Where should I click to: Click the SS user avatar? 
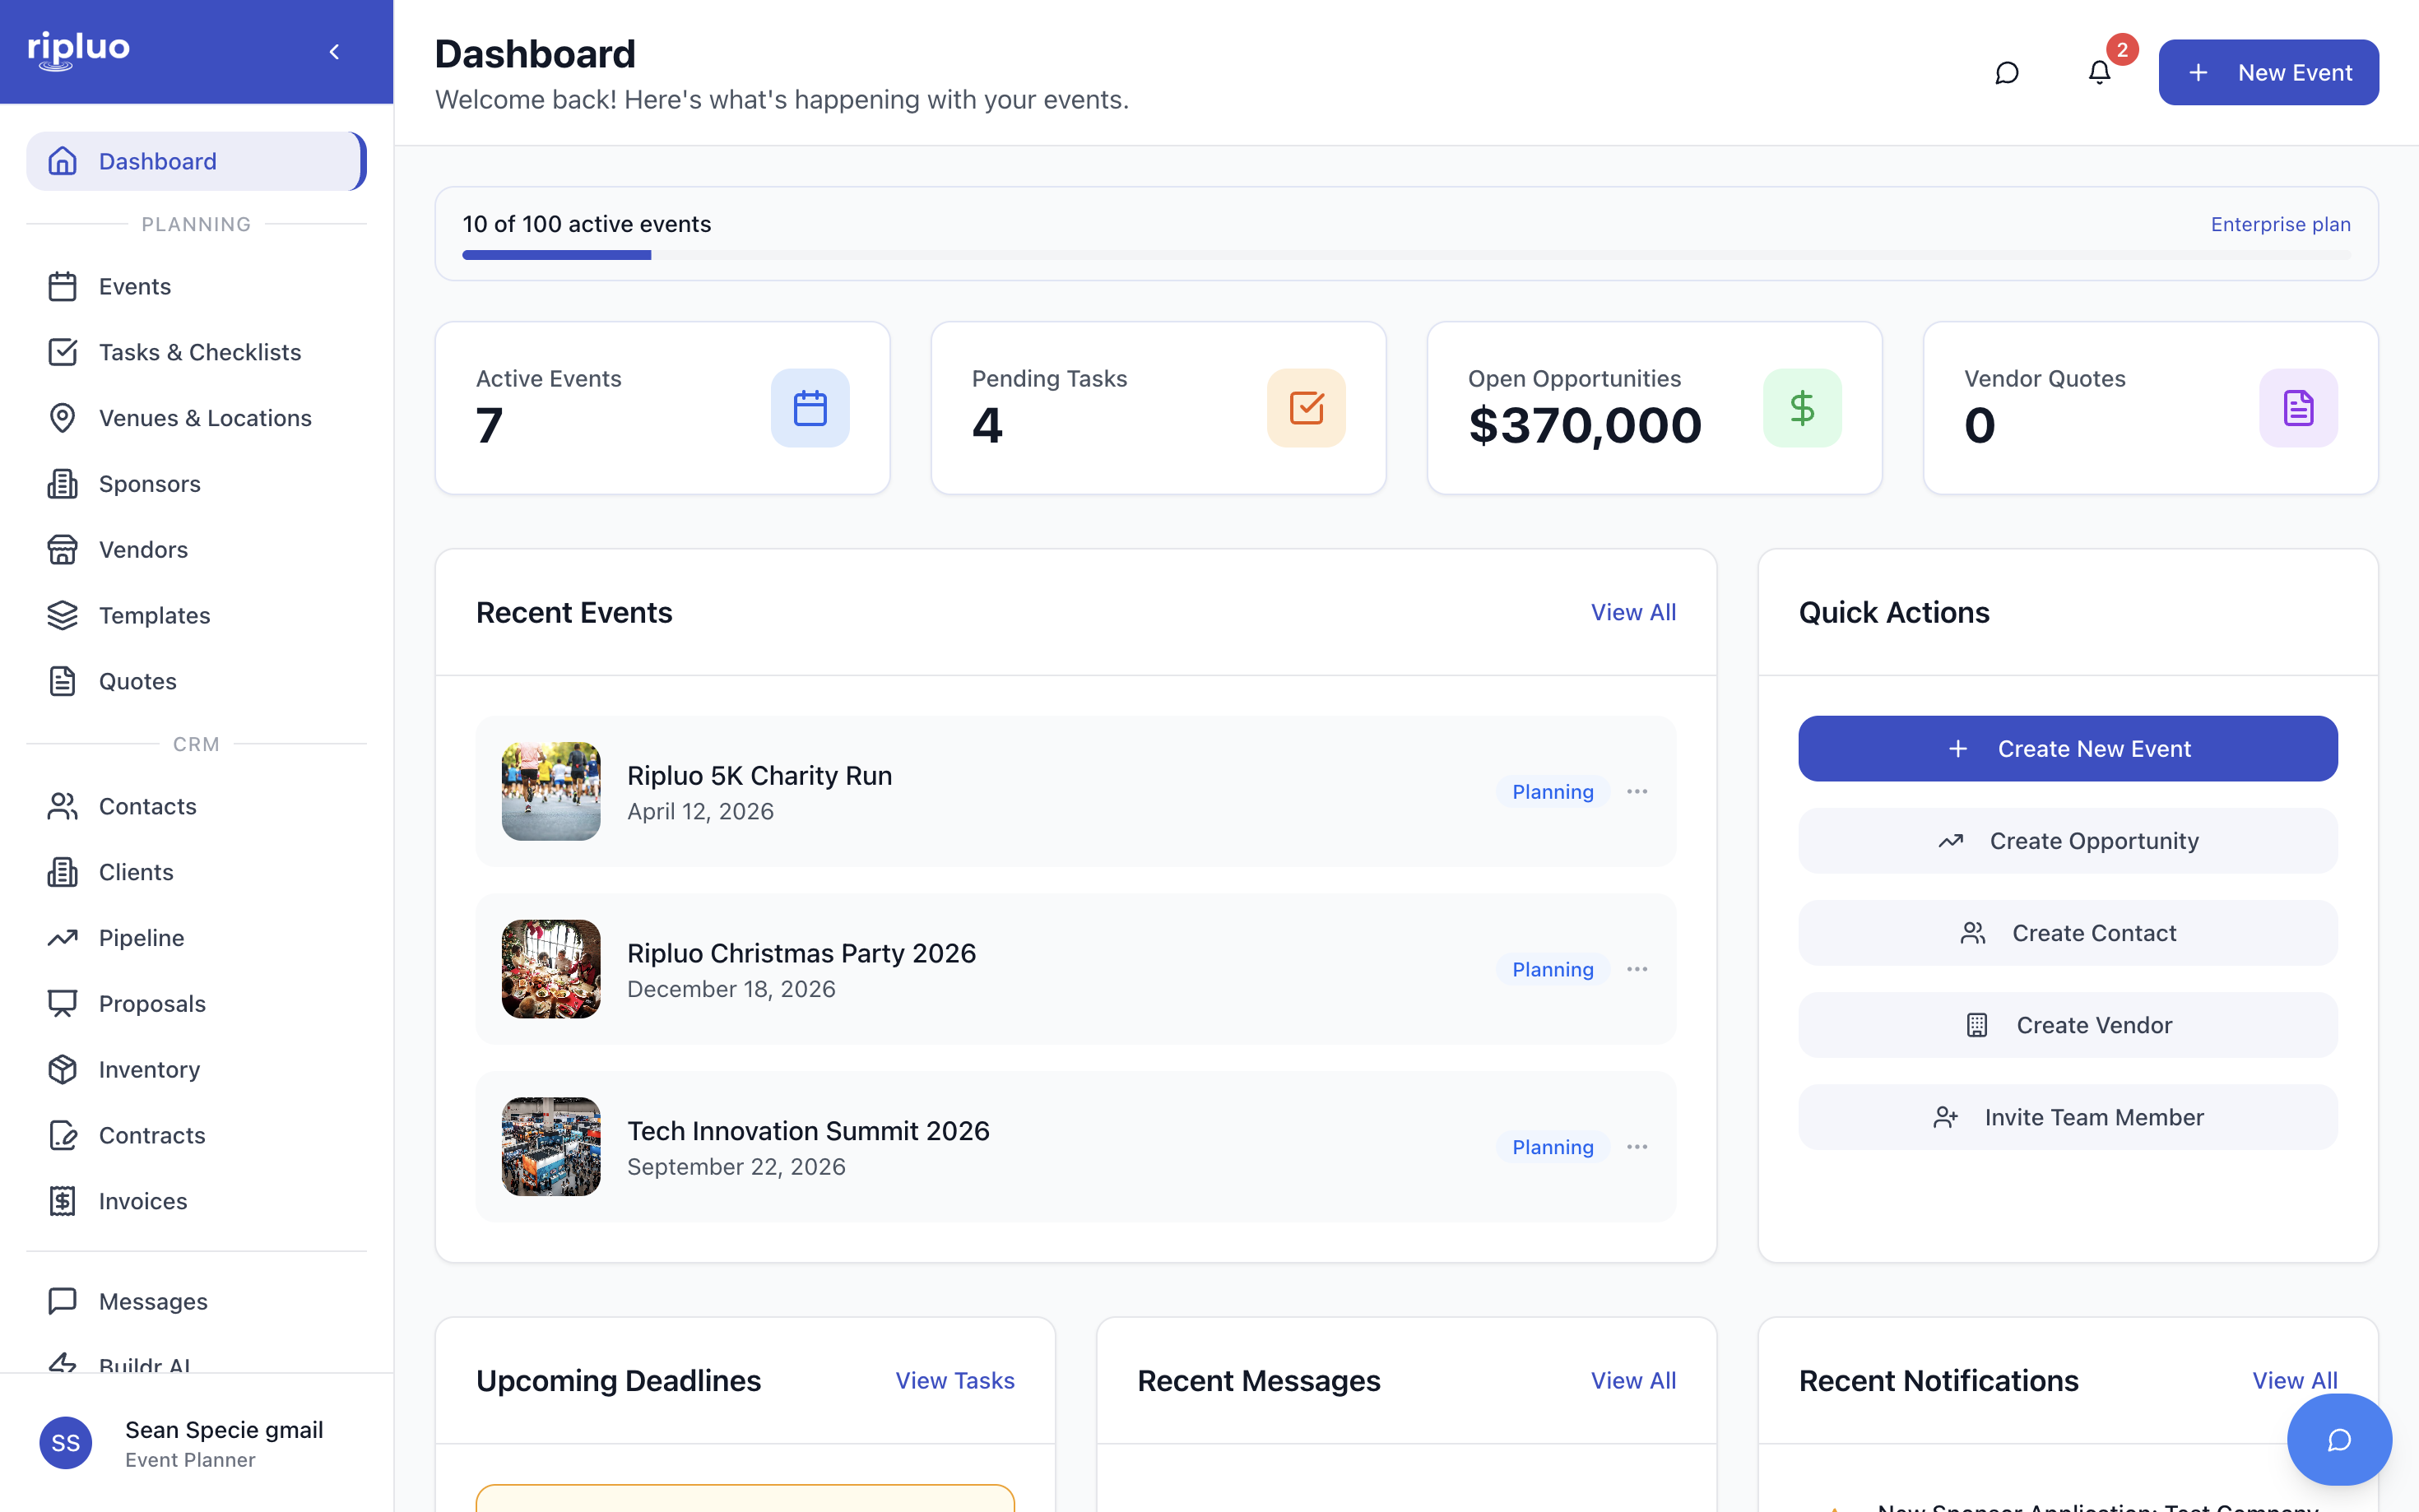[66, 1442]
